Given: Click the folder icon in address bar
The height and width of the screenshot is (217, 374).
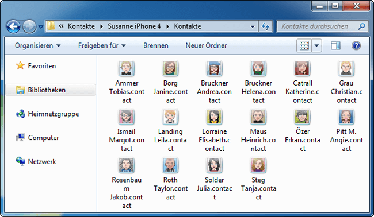Looking at the screenshot, I should (51, 26).
